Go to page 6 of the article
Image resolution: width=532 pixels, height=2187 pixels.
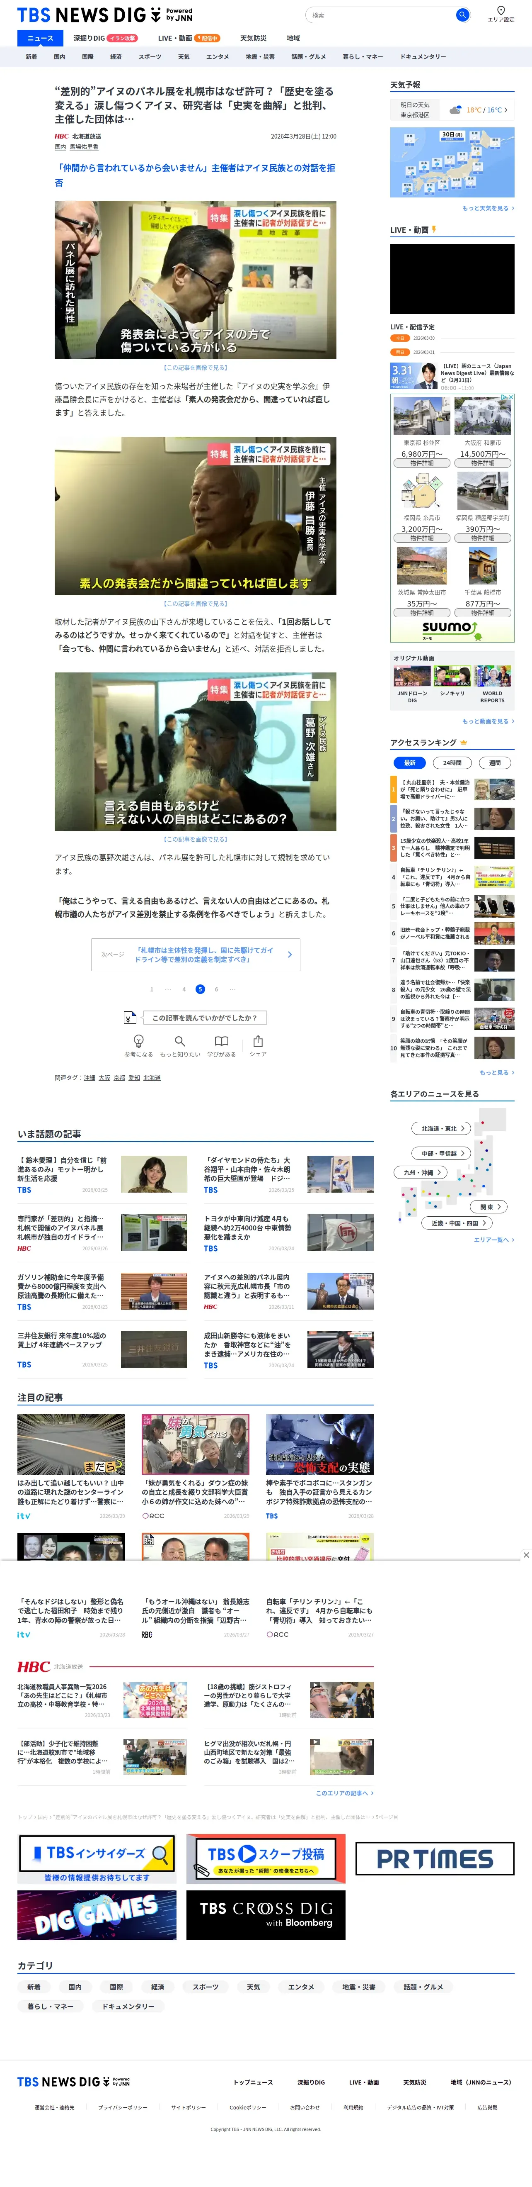point(216,989)
